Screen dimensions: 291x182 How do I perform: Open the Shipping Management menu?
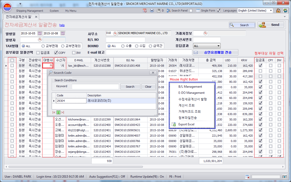(x=29, y=11)
